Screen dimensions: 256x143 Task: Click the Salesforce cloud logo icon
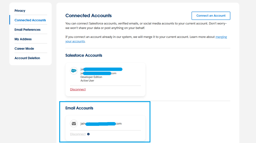click(x=74, y=71)
